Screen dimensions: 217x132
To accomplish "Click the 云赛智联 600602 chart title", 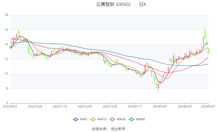I will (x=113, y=4).
